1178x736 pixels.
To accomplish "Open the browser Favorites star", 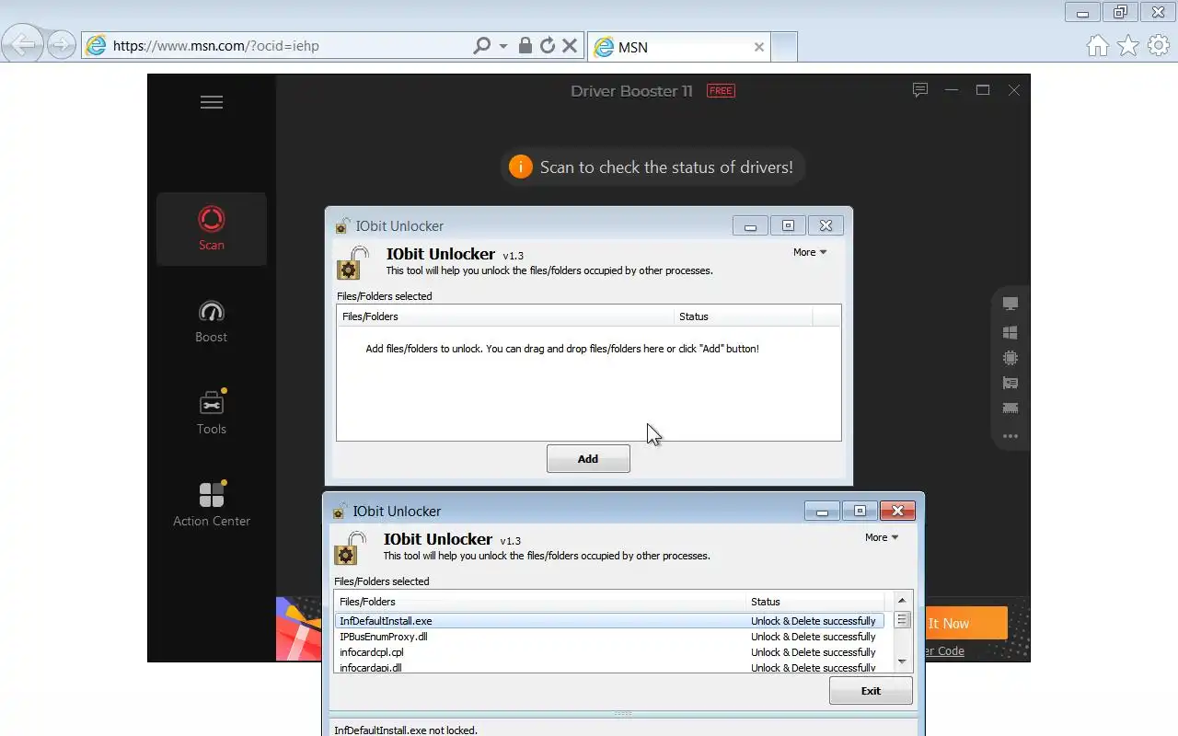I will click(x=1128, y=45).
